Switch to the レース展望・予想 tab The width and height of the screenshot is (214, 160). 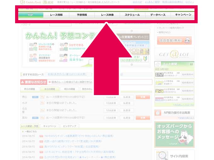click(30, 126)
